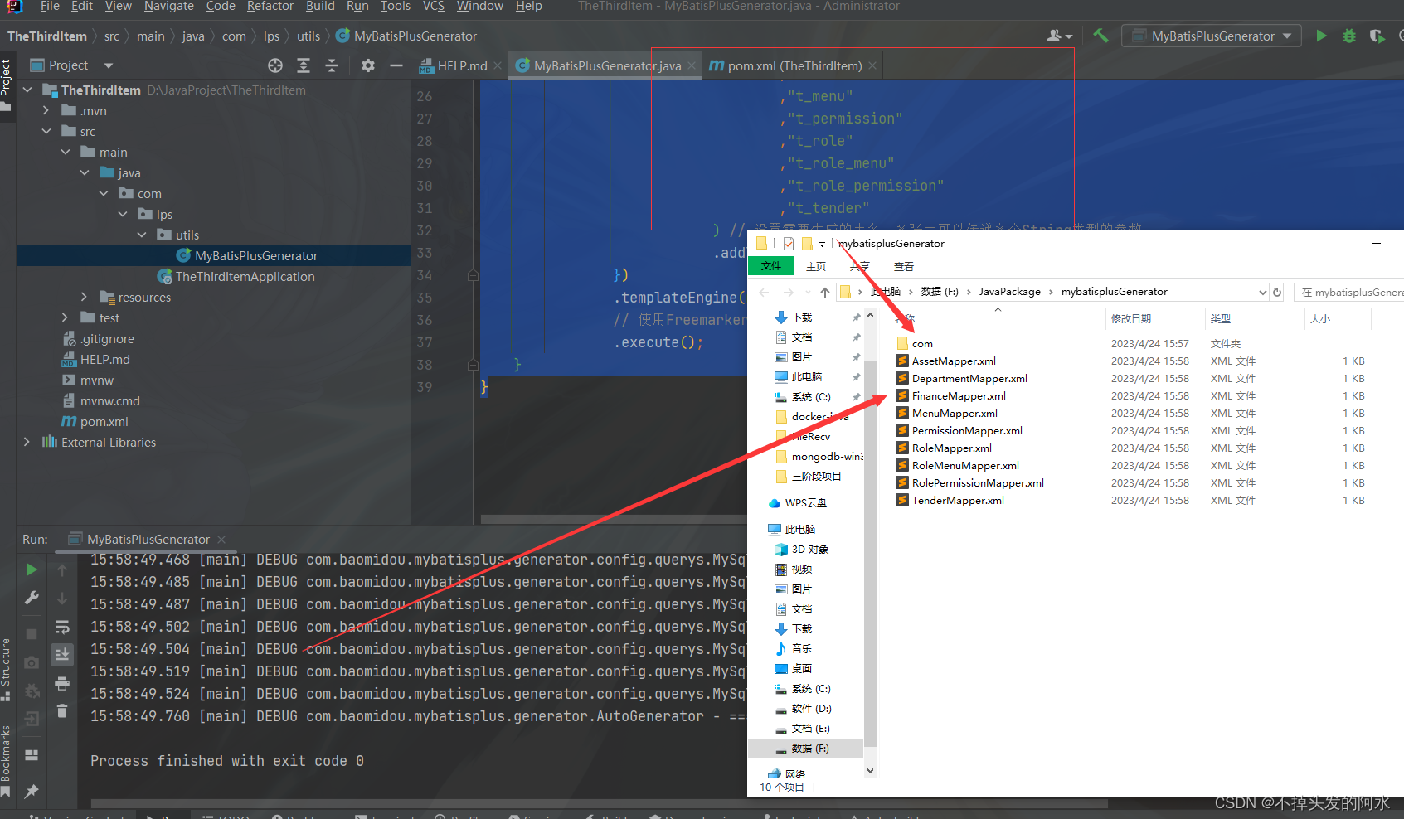Select RoleMapper.xml in file explorer
This screenshot has height=819, width=1404.
tap(951, 448)
